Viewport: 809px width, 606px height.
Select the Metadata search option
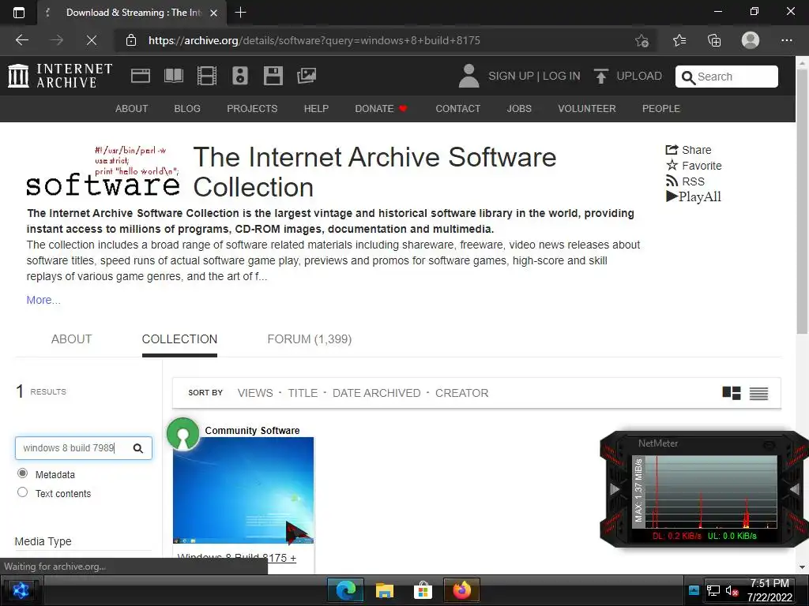tap(22, 473)
